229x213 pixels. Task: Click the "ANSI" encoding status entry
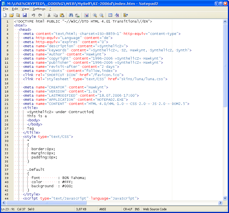pos(103,209)
